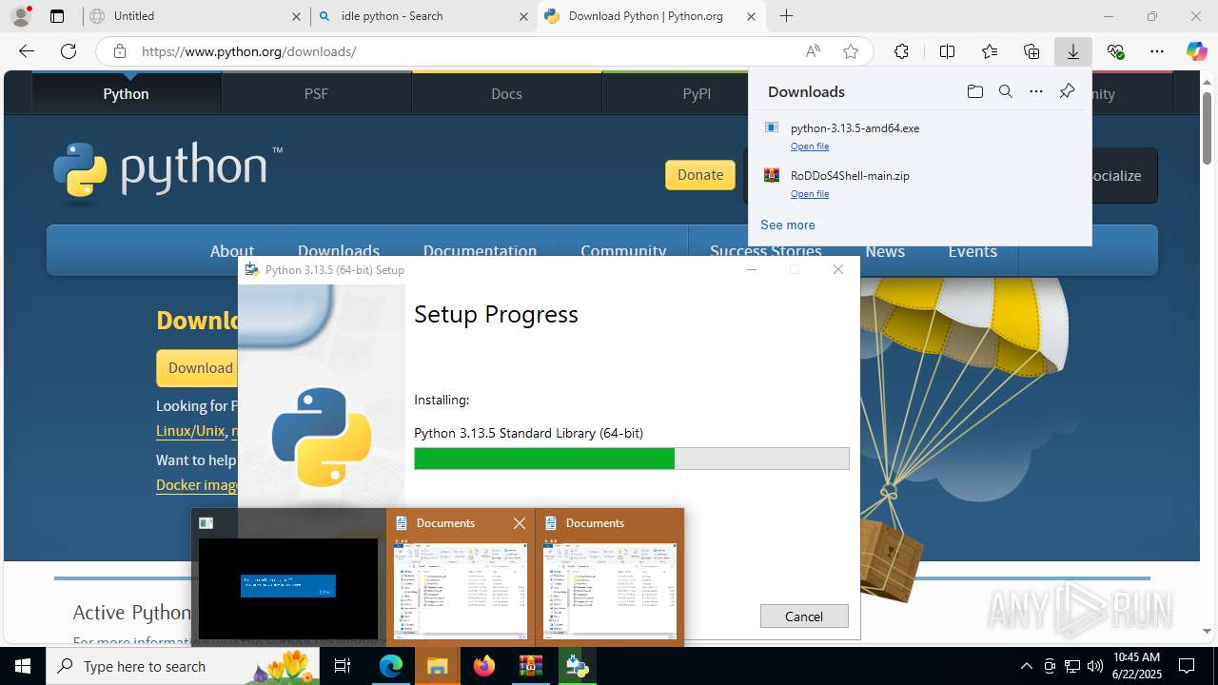Screen dimensions: 1218x685
Task: Pin the Downloads panel
Action: pyautogui.click(x=1067, y=91)
